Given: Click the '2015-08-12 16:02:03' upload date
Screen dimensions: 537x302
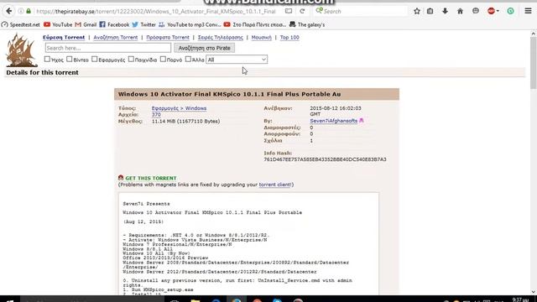Looking at the screenshot, I should tap(336, 108).
